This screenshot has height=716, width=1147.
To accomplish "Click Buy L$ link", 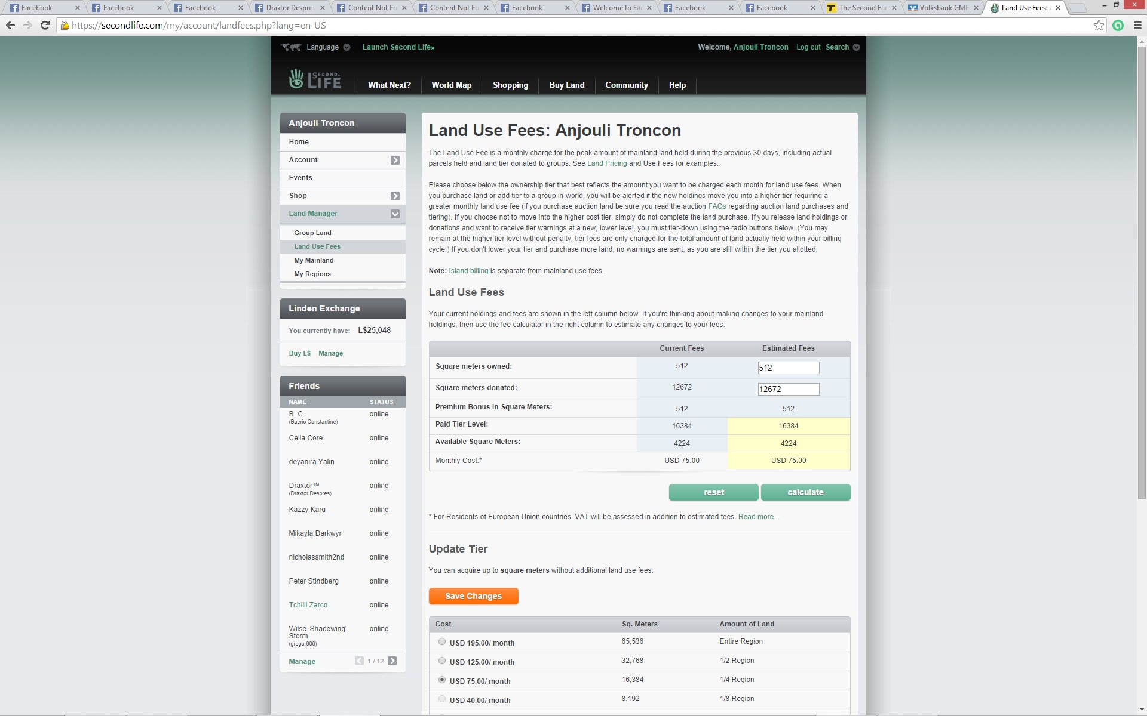I will [x=300, y=353].
